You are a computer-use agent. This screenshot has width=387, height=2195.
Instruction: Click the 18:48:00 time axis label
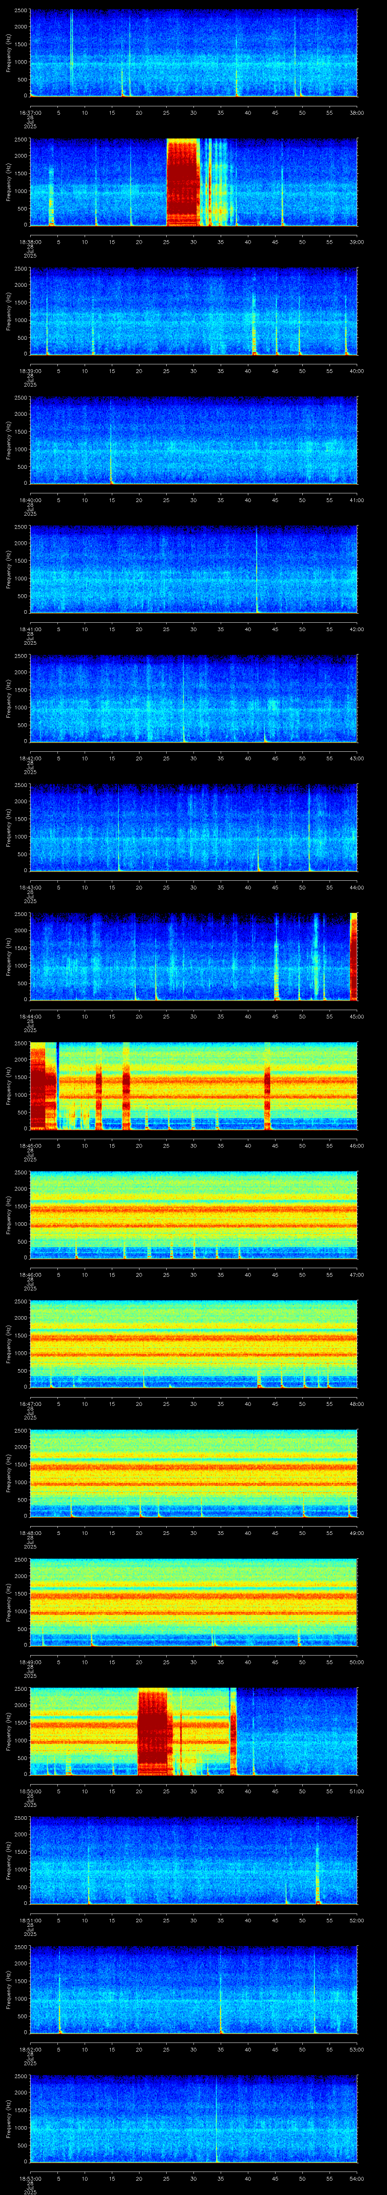30,1532
